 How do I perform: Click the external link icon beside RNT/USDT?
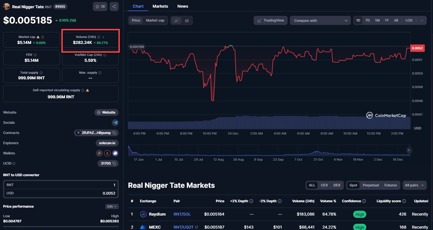click(196, 227)
